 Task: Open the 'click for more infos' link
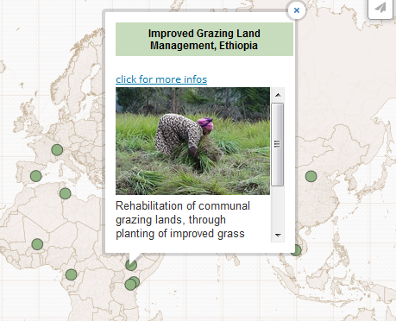[161, 79]
